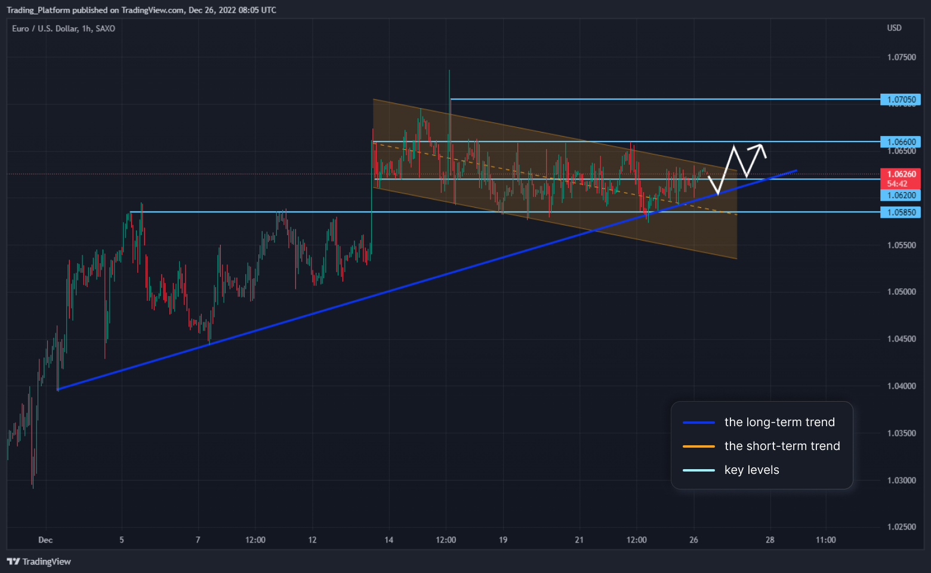
Task: Click the 1.07050 price level label
Action: click(901, 100)
